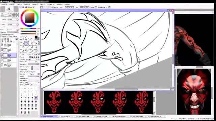Open the Visualizar menu
This screenshot has width=216, height=121.
[51, 4]
